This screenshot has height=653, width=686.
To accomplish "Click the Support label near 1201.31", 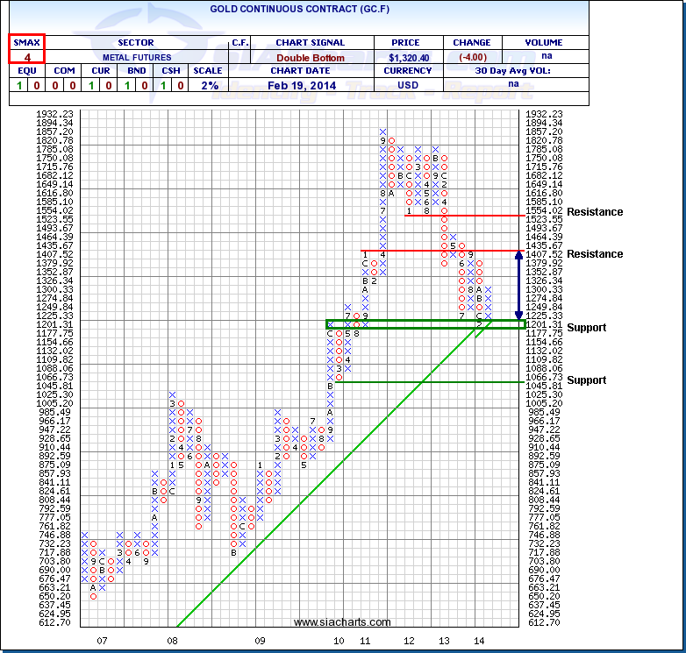I will (586, 328).
